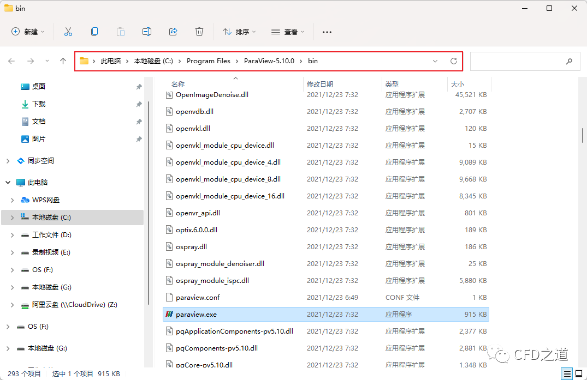The image size is (587, 380).
Task: Open the more options ellipsis menu
Action: (327, 32)
